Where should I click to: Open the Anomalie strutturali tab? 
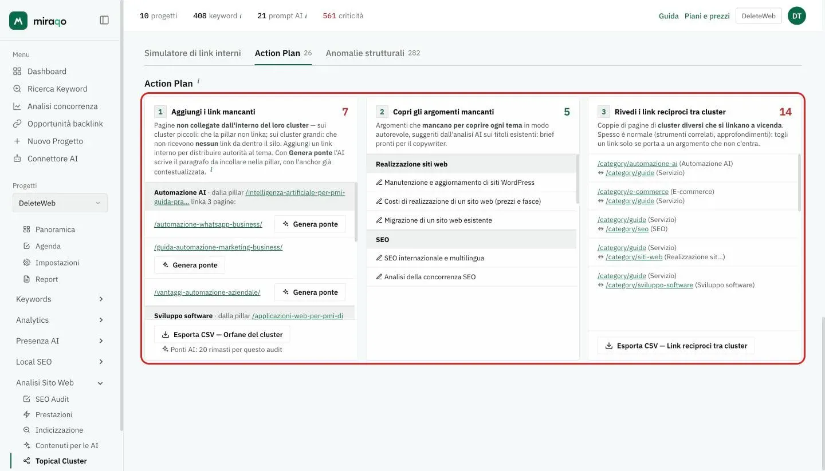[x=373, y=53]
